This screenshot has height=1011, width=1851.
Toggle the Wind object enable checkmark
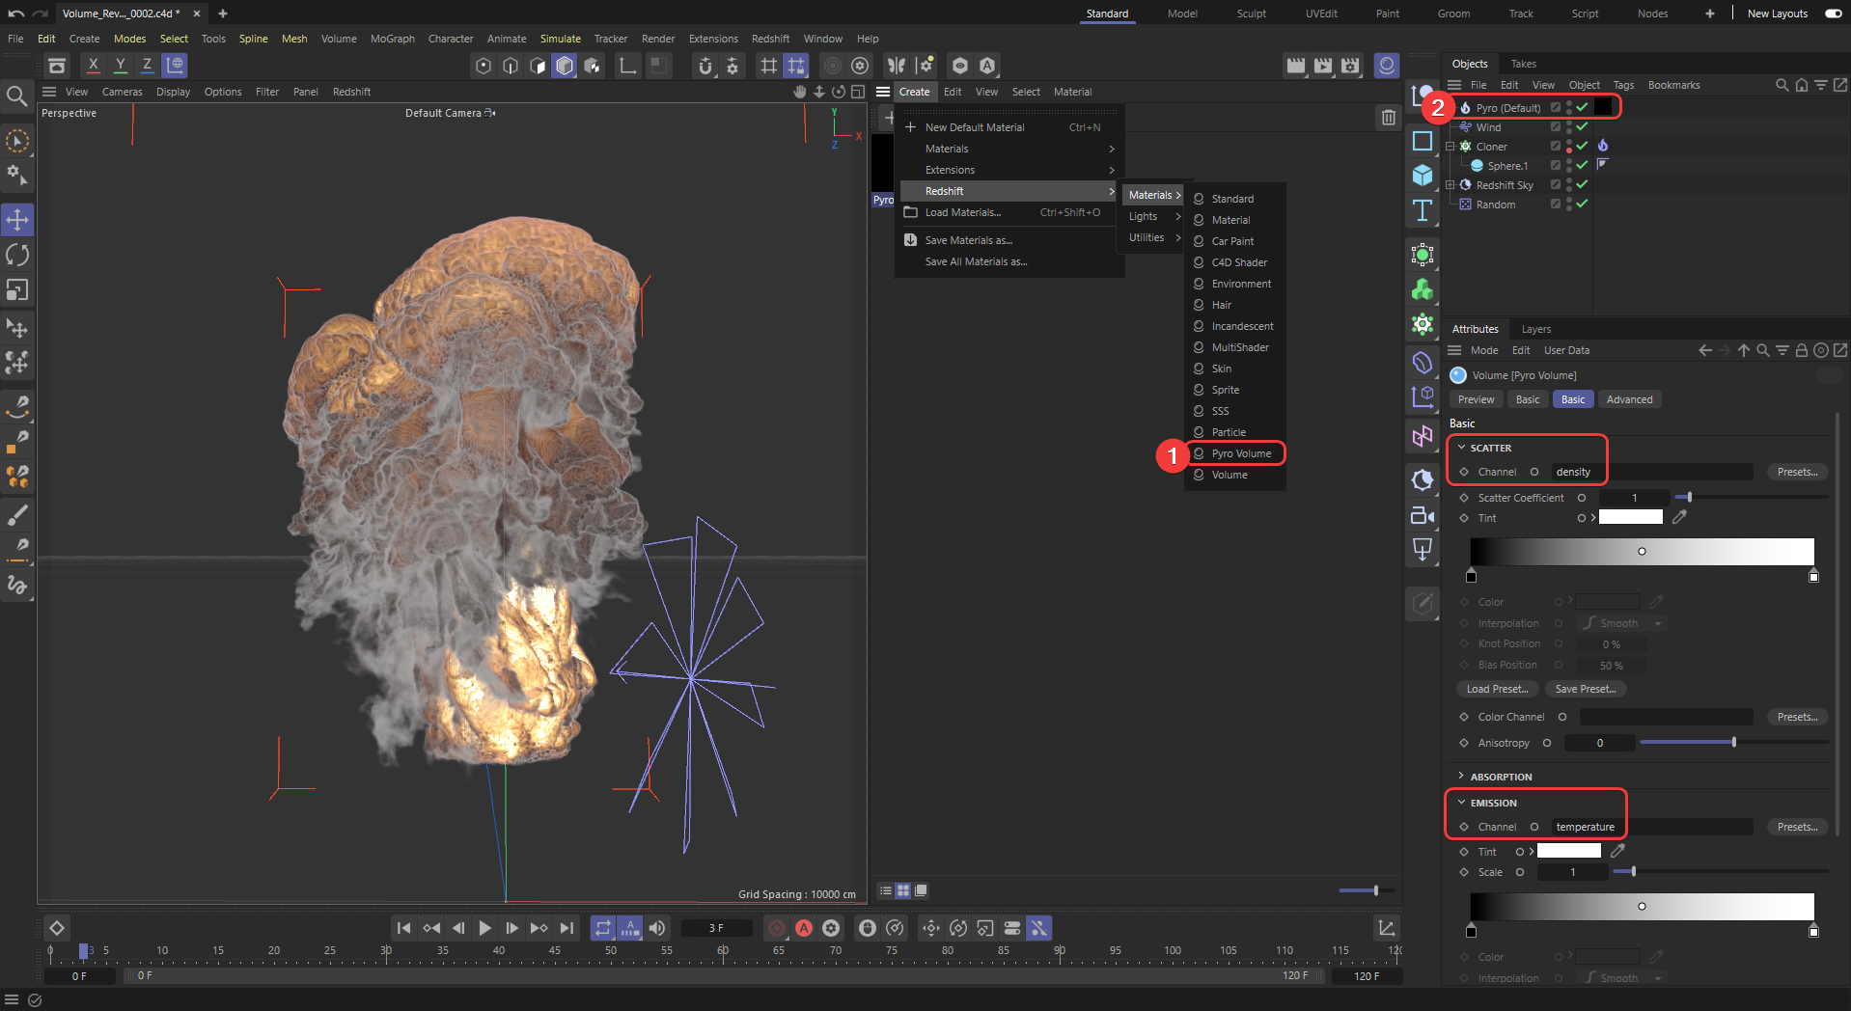pyautogui.click(x=1582, y=127)
